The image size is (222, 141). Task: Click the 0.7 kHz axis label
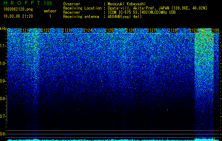coord(3,116)
